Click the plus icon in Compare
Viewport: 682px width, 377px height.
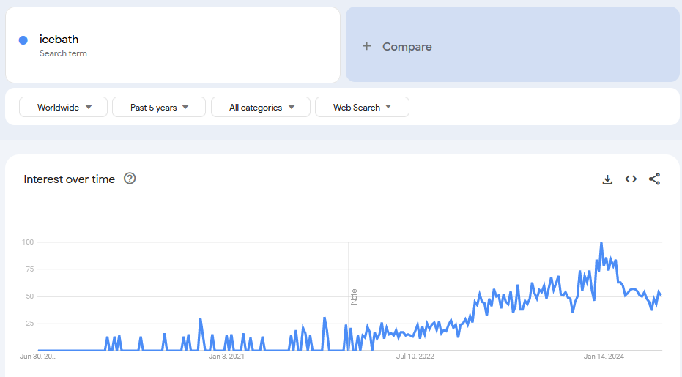[x=367, y=46]
